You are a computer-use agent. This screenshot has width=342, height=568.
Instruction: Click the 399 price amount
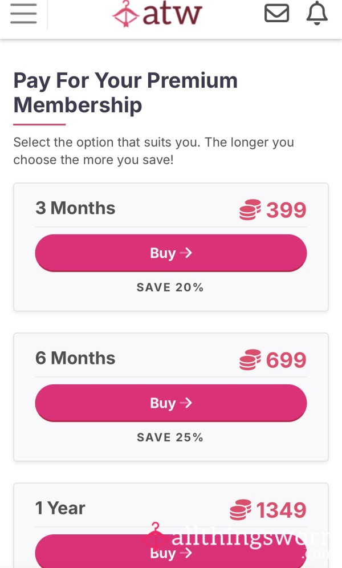tap(286, 210)
